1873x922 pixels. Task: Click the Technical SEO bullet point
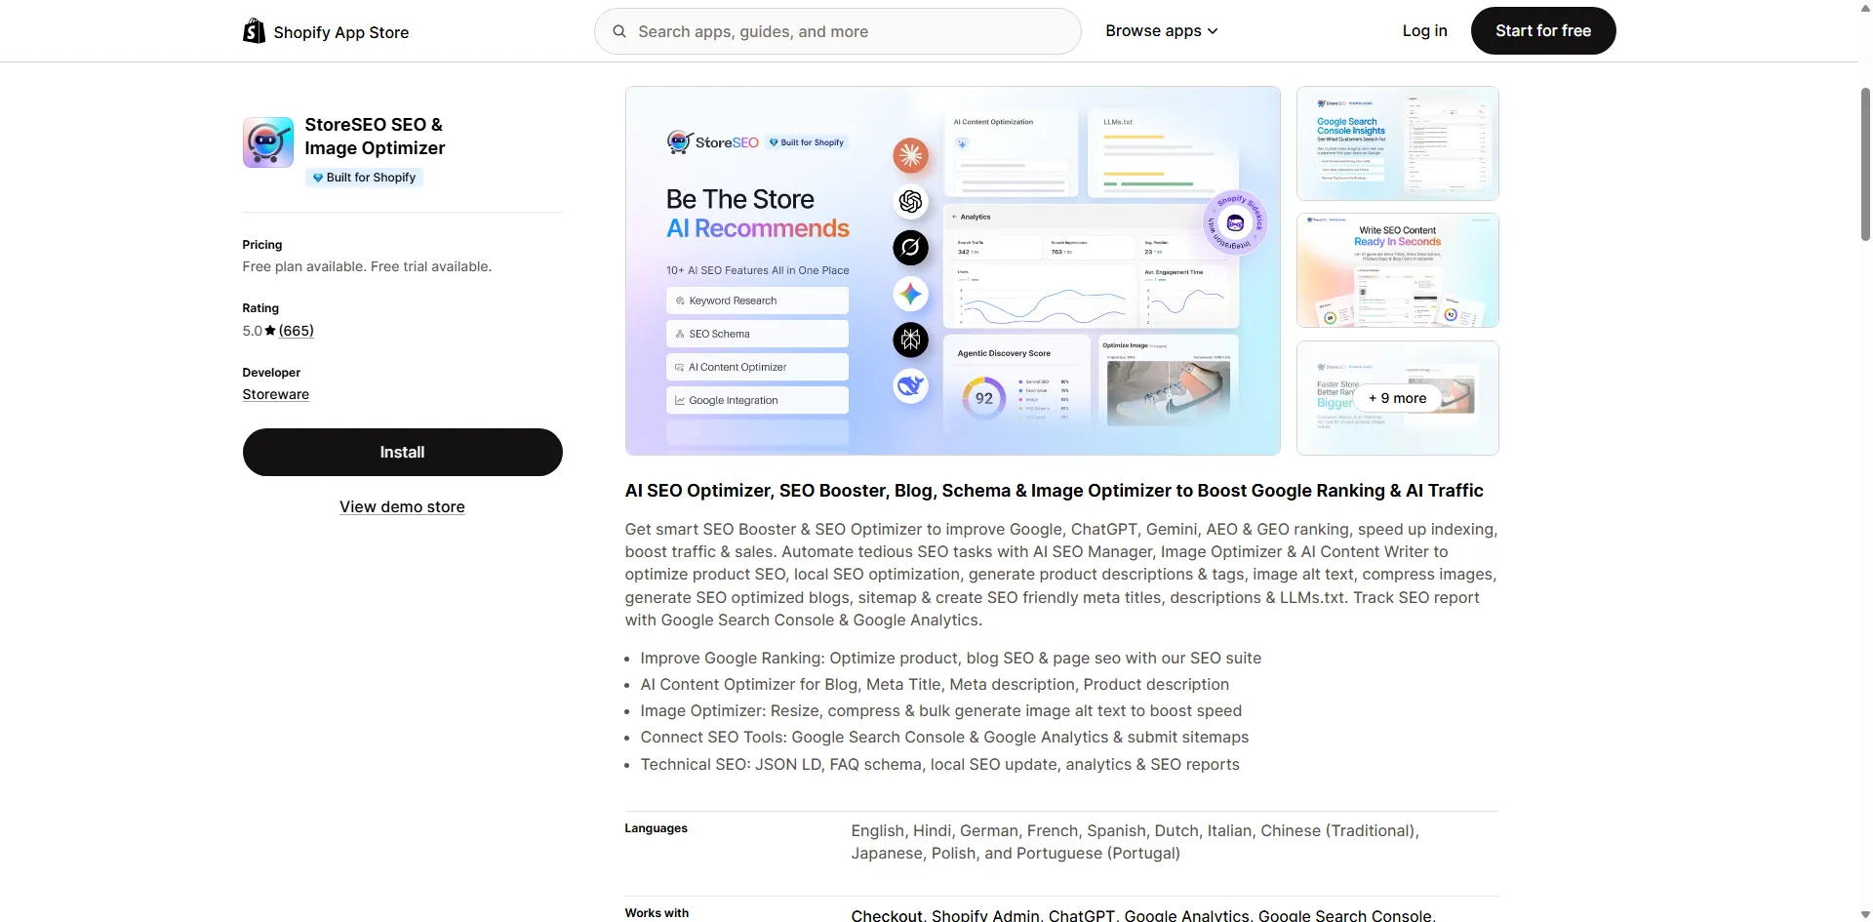click(939, 764)
